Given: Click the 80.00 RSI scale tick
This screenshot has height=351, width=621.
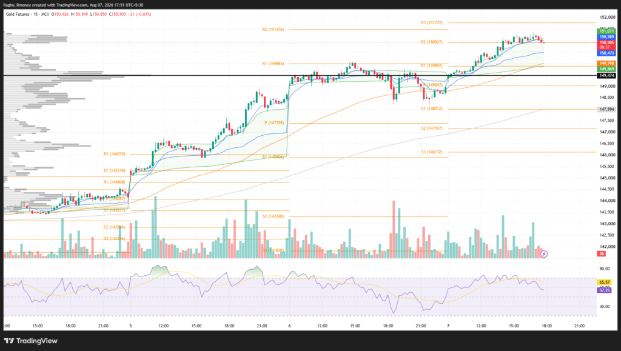Looking at the screenshot, I should [605, 269].
